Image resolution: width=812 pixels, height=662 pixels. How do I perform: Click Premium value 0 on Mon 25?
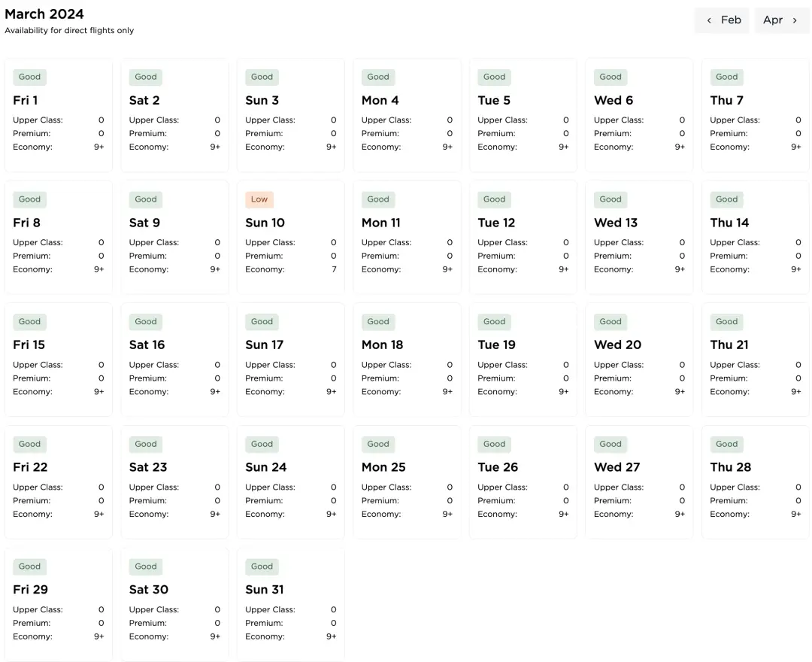[450, 501]
